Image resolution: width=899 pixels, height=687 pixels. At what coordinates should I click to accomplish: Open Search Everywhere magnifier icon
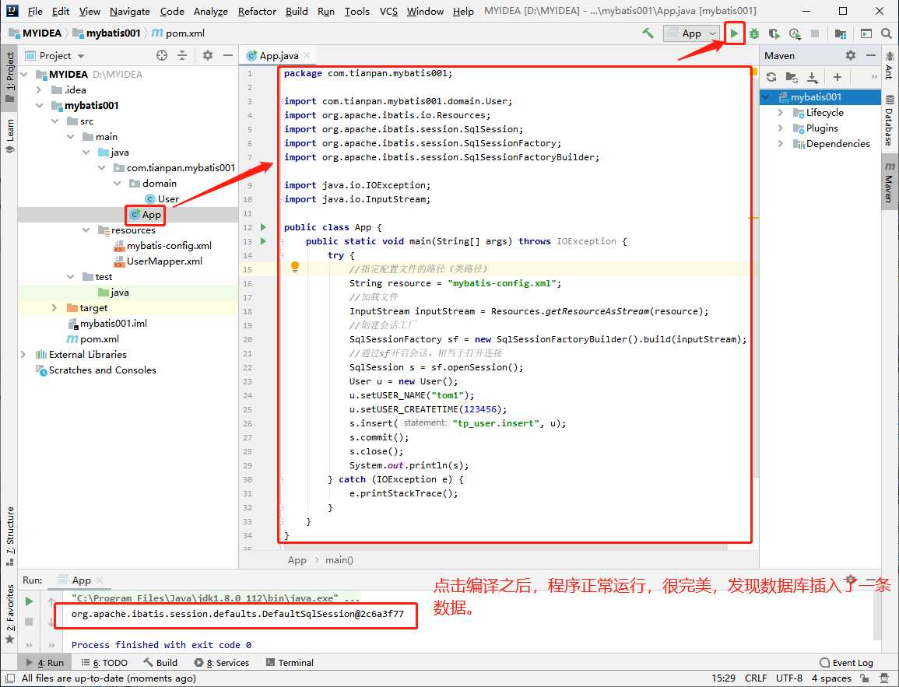pyautogui.click(x=887, y=33)
